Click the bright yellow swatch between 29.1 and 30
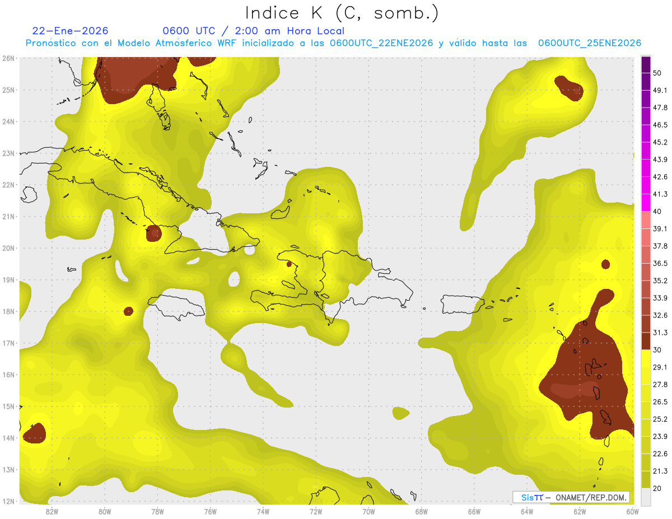The height and width of the screenshot is (519, 672). click(x=646, y=358)
